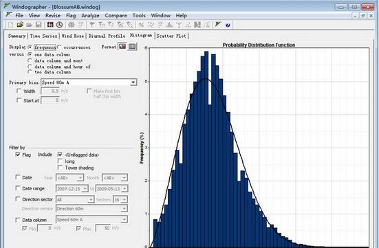Click the Start at value input field
Screen dimensions: 379x248
click(50, 100)
